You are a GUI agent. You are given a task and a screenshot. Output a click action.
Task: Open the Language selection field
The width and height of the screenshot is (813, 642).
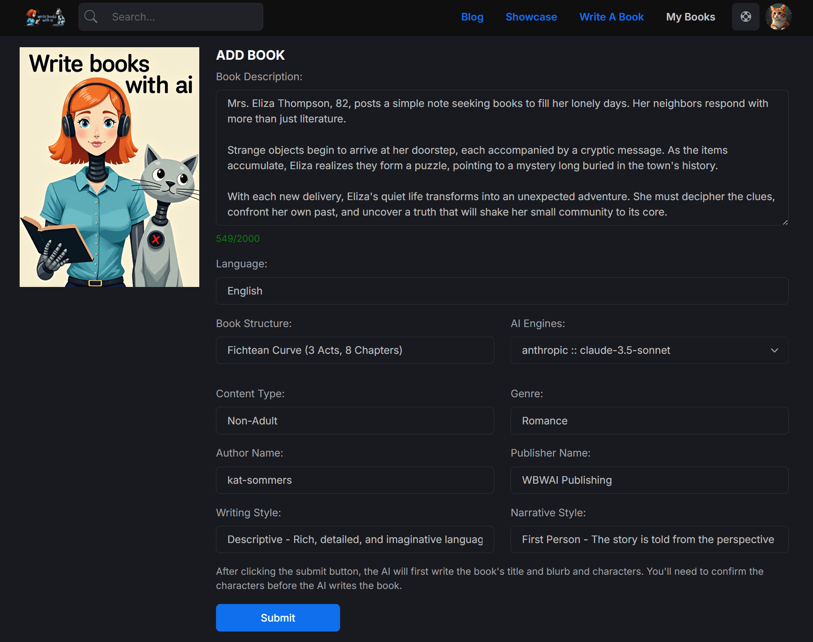pos(501,291)
